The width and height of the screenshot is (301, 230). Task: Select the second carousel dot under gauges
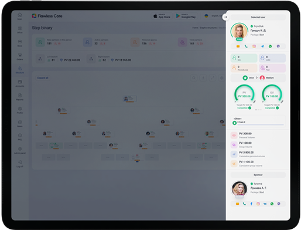(x=259, y=110)
